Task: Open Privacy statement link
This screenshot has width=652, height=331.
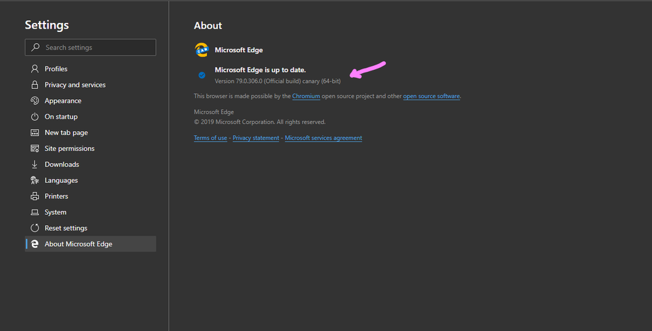Action: (x=256, y=138)
